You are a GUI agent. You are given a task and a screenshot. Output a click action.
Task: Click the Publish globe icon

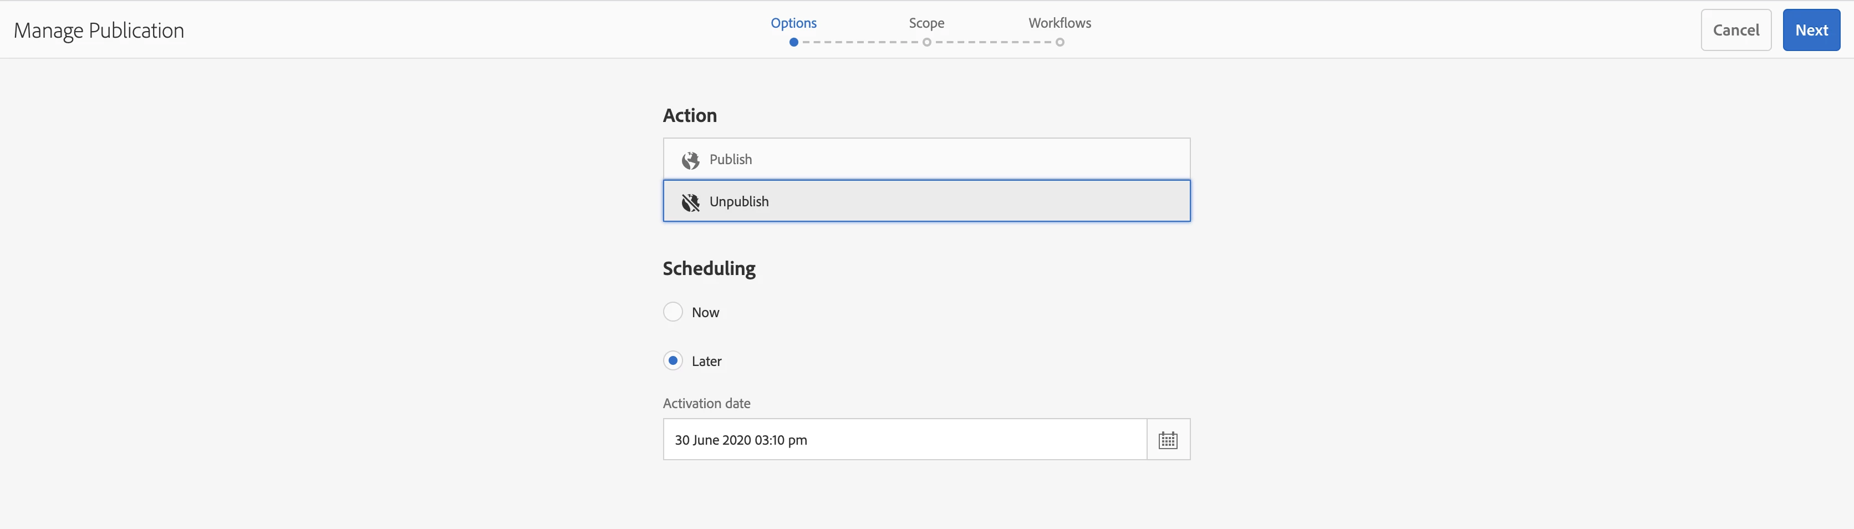690,160
